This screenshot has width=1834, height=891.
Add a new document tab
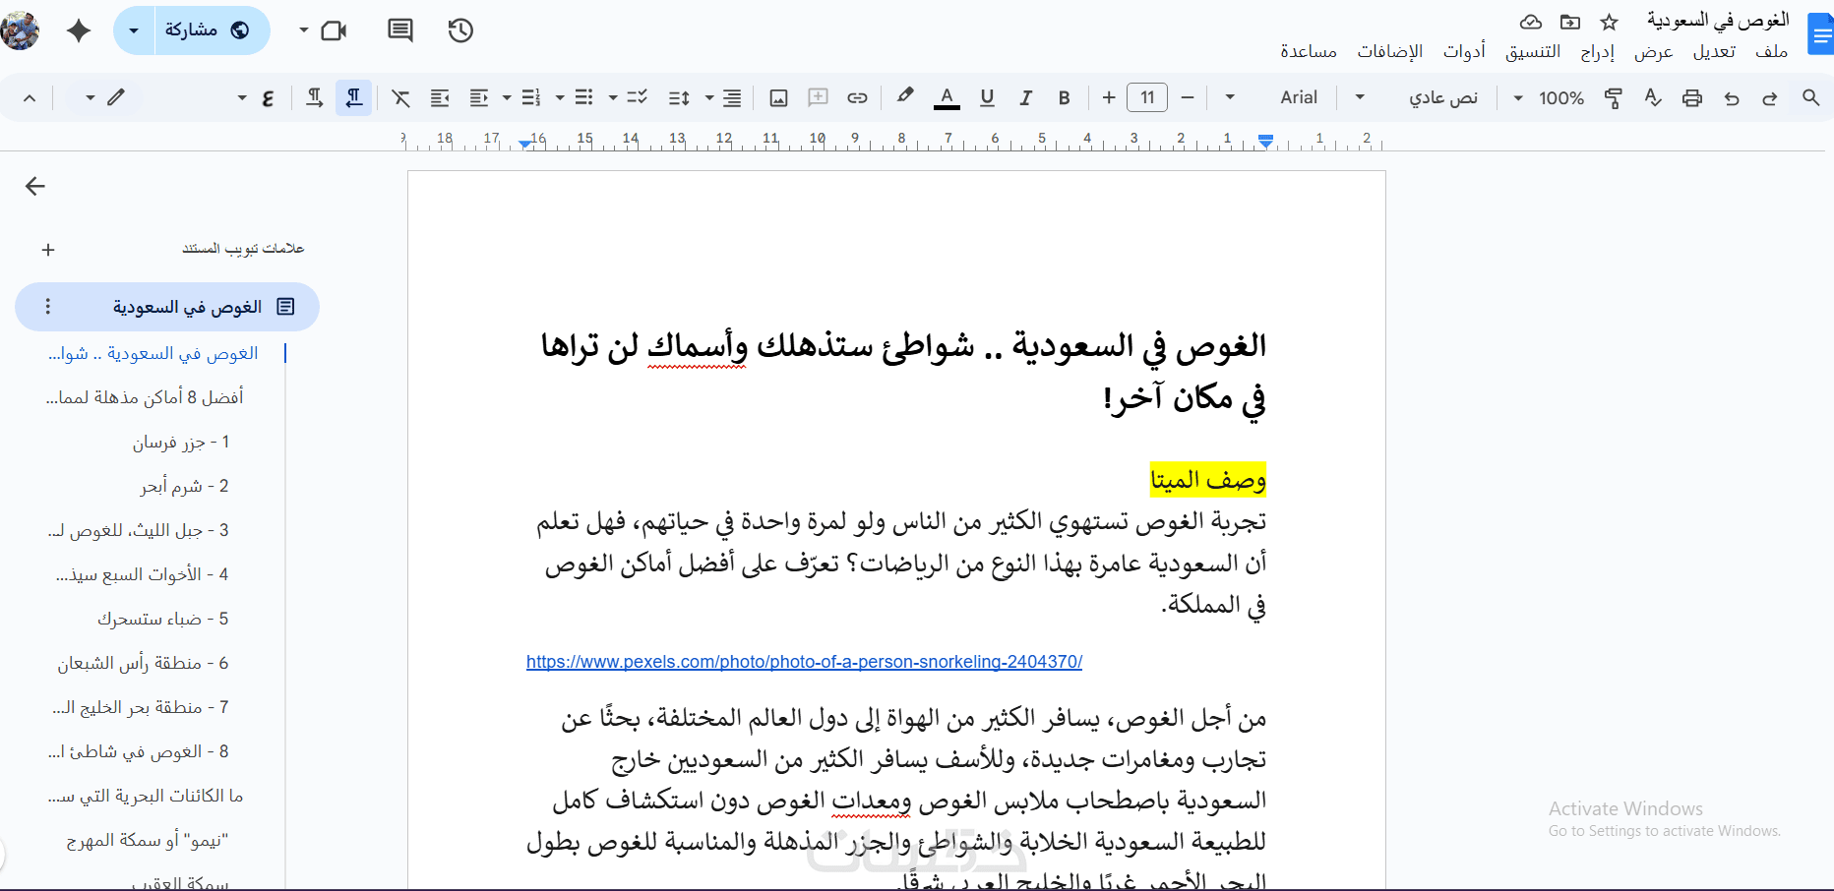pyautogui.click(x=48, y=250)
